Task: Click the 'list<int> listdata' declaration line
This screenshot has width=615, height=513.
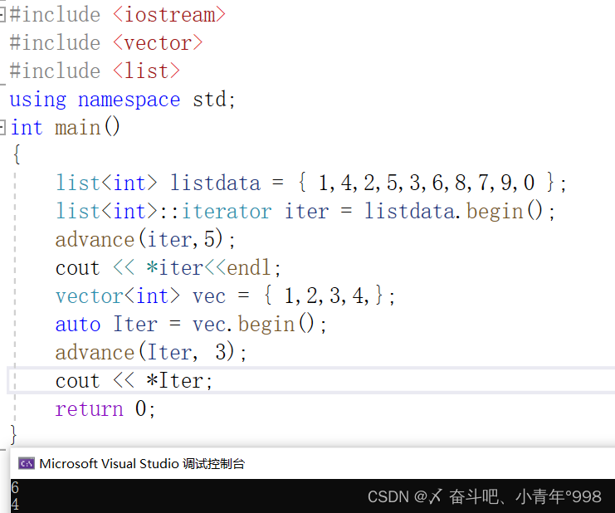Action: pos(311,183)
